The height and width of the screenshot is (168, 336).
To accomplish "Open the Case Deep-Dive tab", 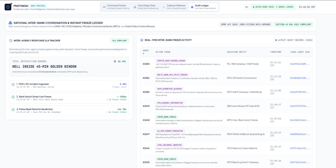I will click(146, 7).
